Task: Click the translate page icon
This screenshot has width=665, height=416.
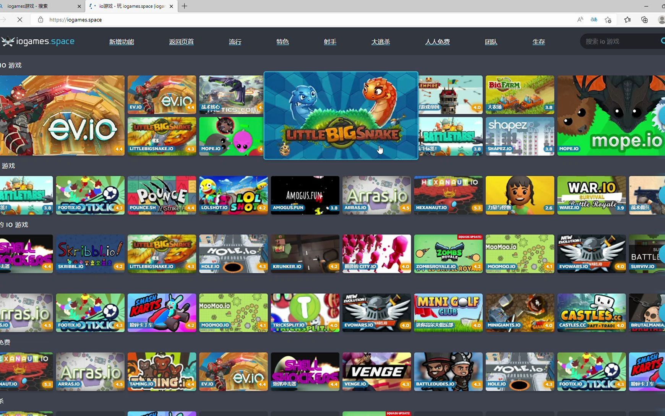Action: coord(594,19)
